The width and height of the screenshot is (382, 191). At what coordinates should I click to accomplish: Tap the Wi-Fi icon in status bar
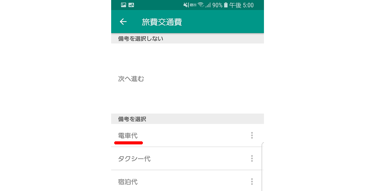point(201,5)
